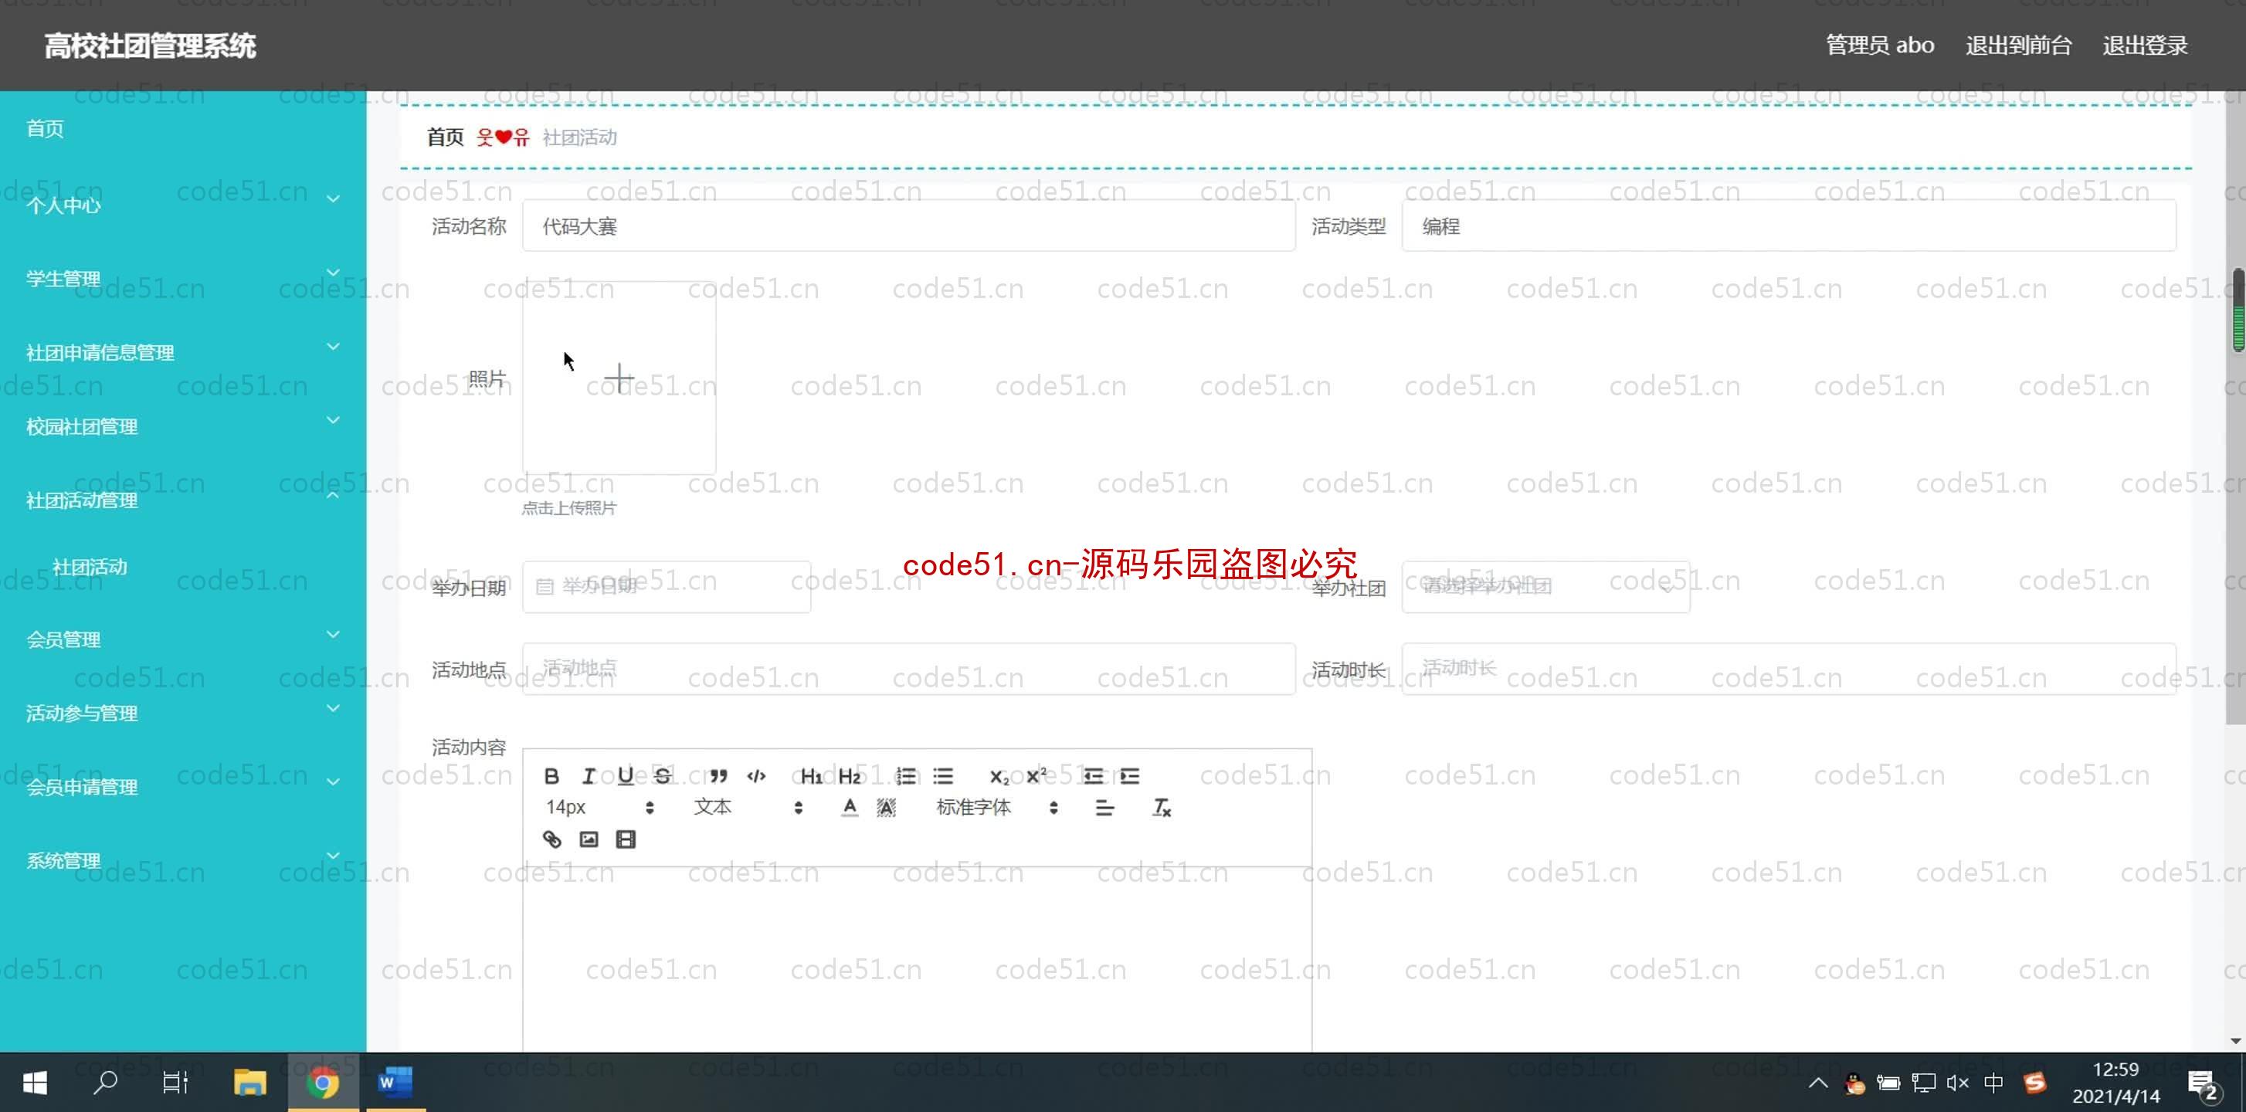Open taskbar search
2246x1112 pixels.
(x=106, y=1083)
